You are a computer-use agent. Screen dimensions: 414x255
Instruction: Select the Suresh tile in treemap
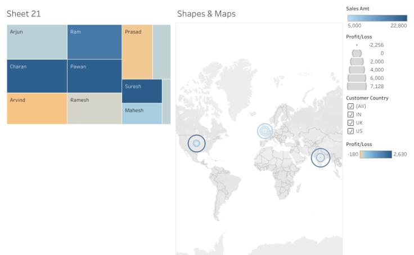coord(142,91)
